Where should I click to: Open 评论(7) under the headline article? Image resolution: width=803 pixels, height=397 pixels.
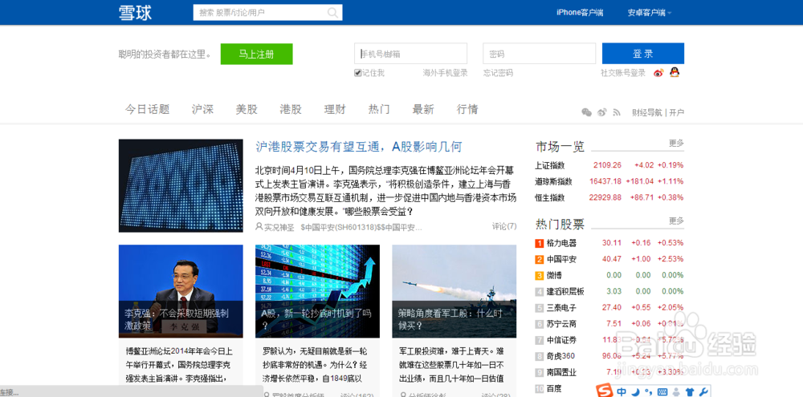[504, 226]
